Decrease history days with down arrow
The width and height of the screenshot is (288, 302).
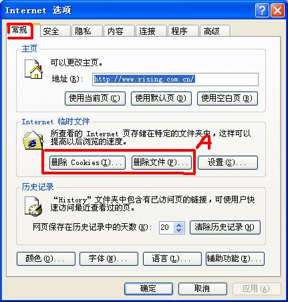tap(178, 230)
